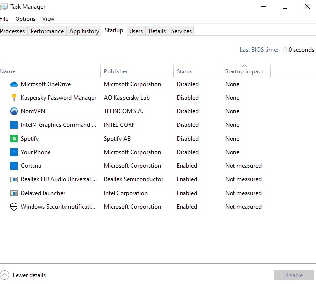Click Spotify's Disabled status cell
Viewport: 316px width, 284px height.
(187, 139)
